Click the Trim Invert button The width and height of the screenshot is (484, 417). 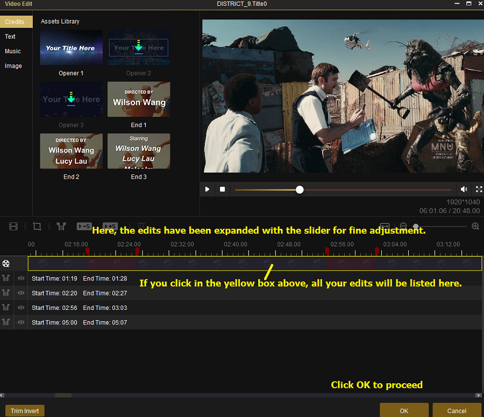click(x=25, y=411)
